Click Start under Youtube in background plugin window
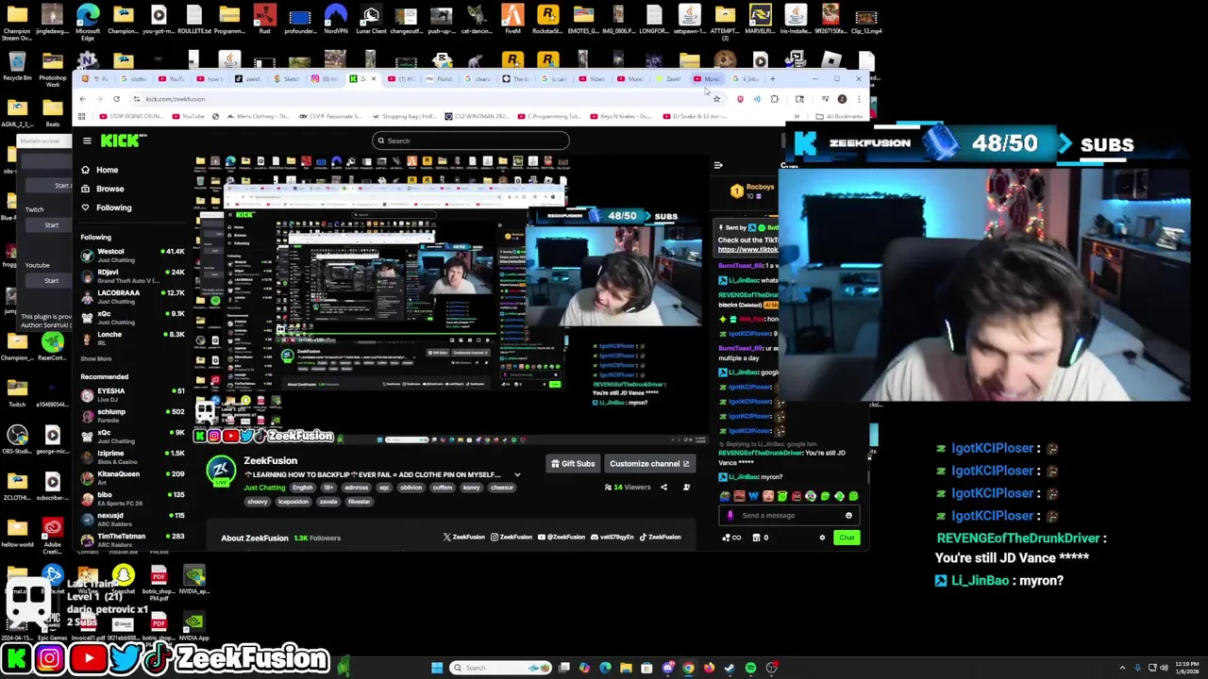 (x=51, y=281)
